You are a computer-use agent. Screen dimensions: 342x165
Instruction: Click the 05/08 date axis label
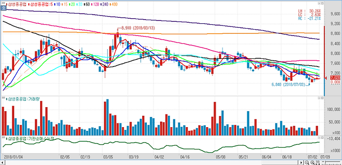pos(221,157)
